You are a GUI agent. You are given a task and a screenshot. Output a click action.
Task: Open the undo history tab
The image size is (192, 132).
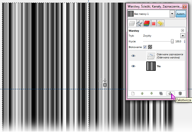[161, 23]
